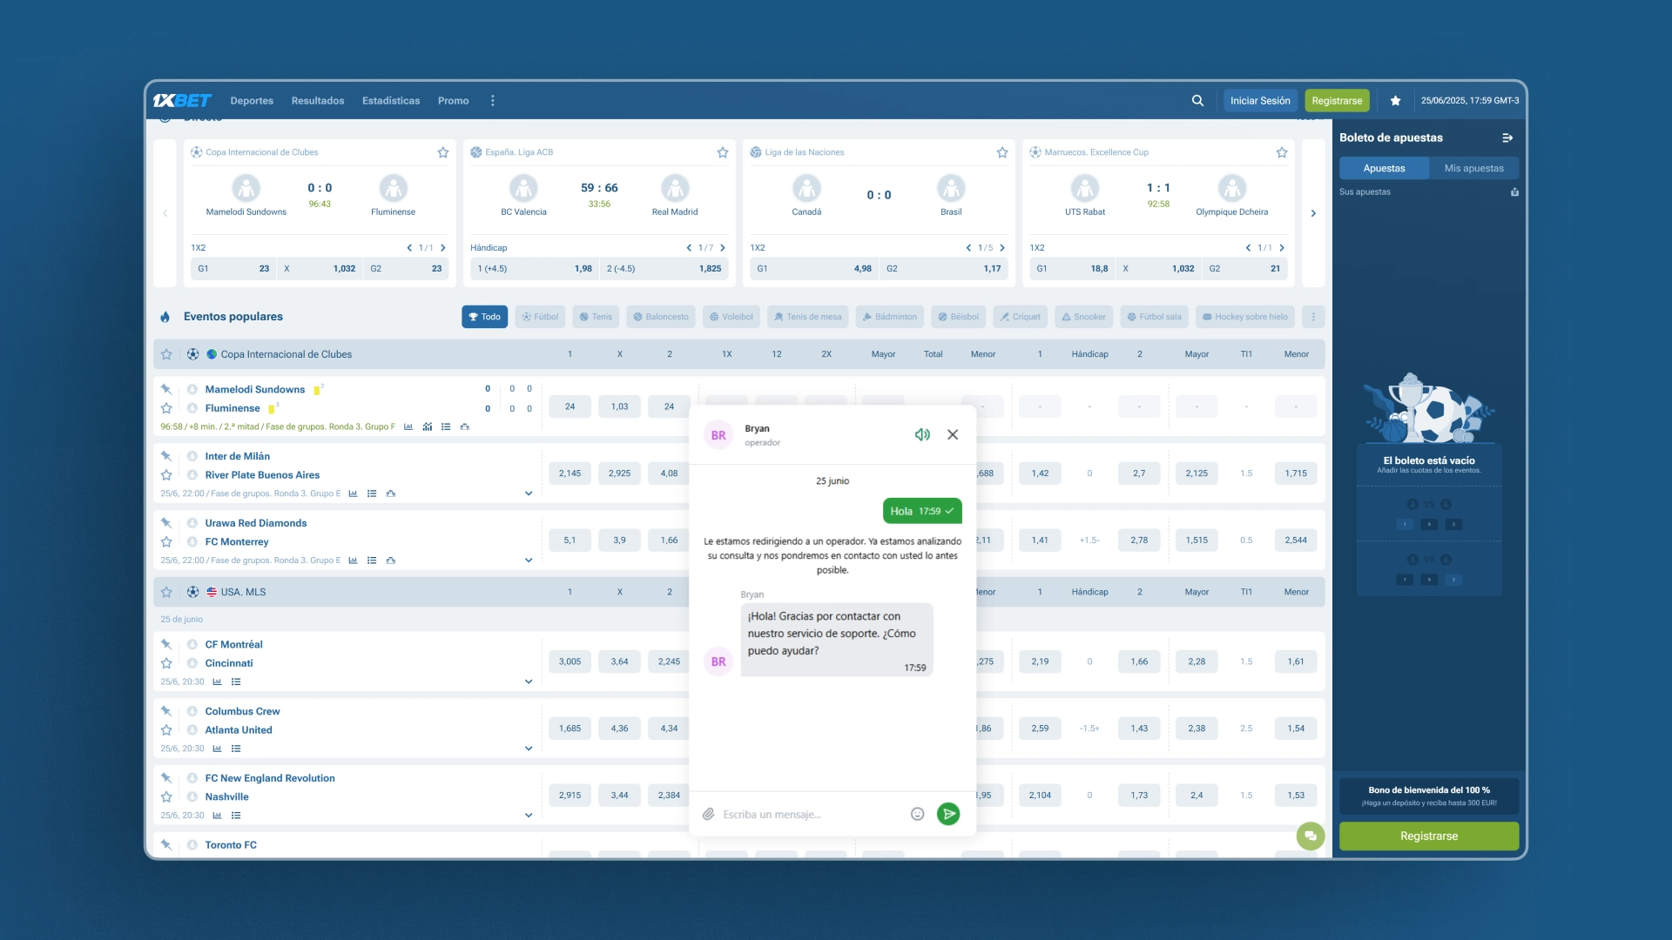Favorite the Copa Internacional de Clubes league row
The image size is (1672, 940).
click(166, 354)
